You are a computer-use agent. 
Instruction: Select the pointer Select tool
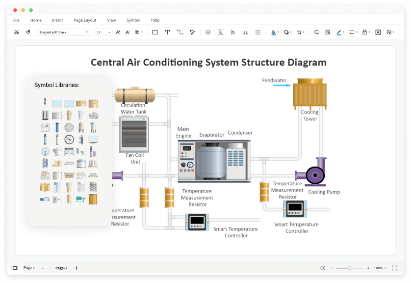[x=192, y=32]
